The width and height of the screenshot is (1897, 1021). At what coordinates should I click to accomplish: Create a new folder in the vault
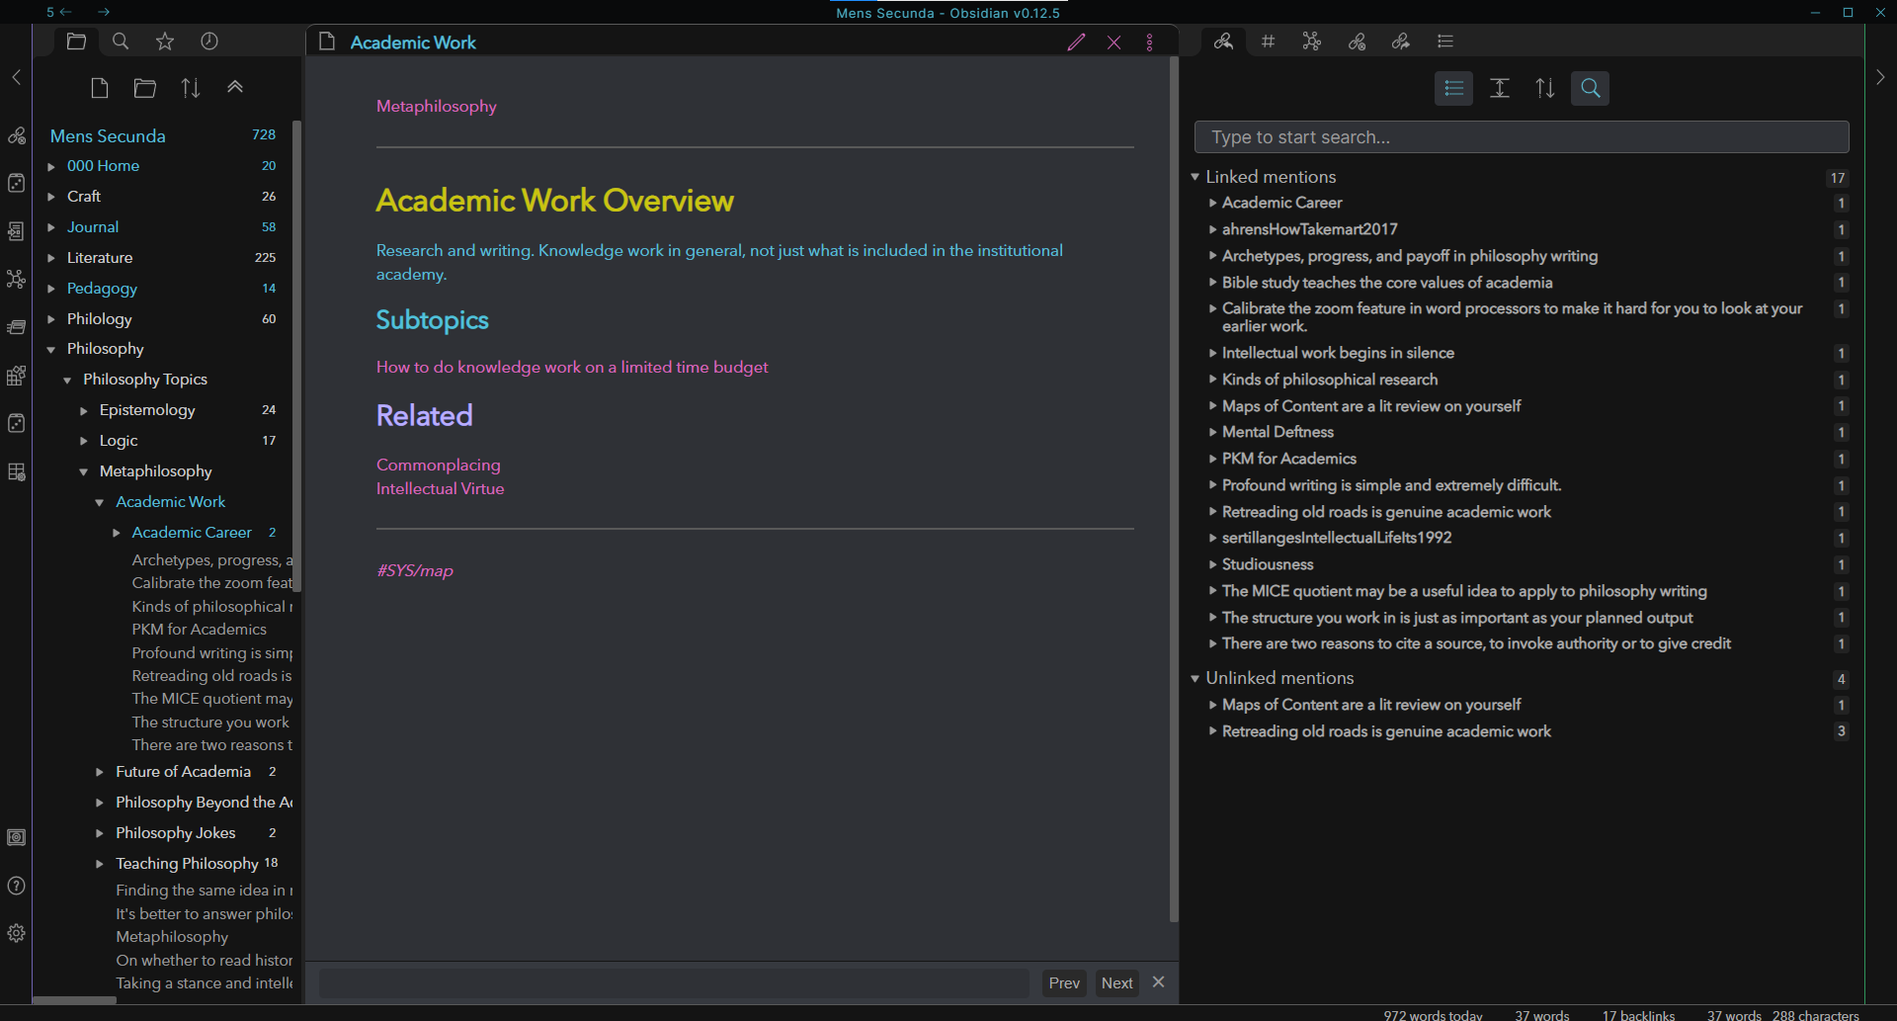pos(144,87)
